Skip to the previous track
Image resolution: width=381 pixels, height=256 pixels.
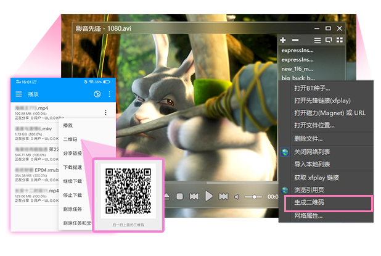click(x=194, y=197)
